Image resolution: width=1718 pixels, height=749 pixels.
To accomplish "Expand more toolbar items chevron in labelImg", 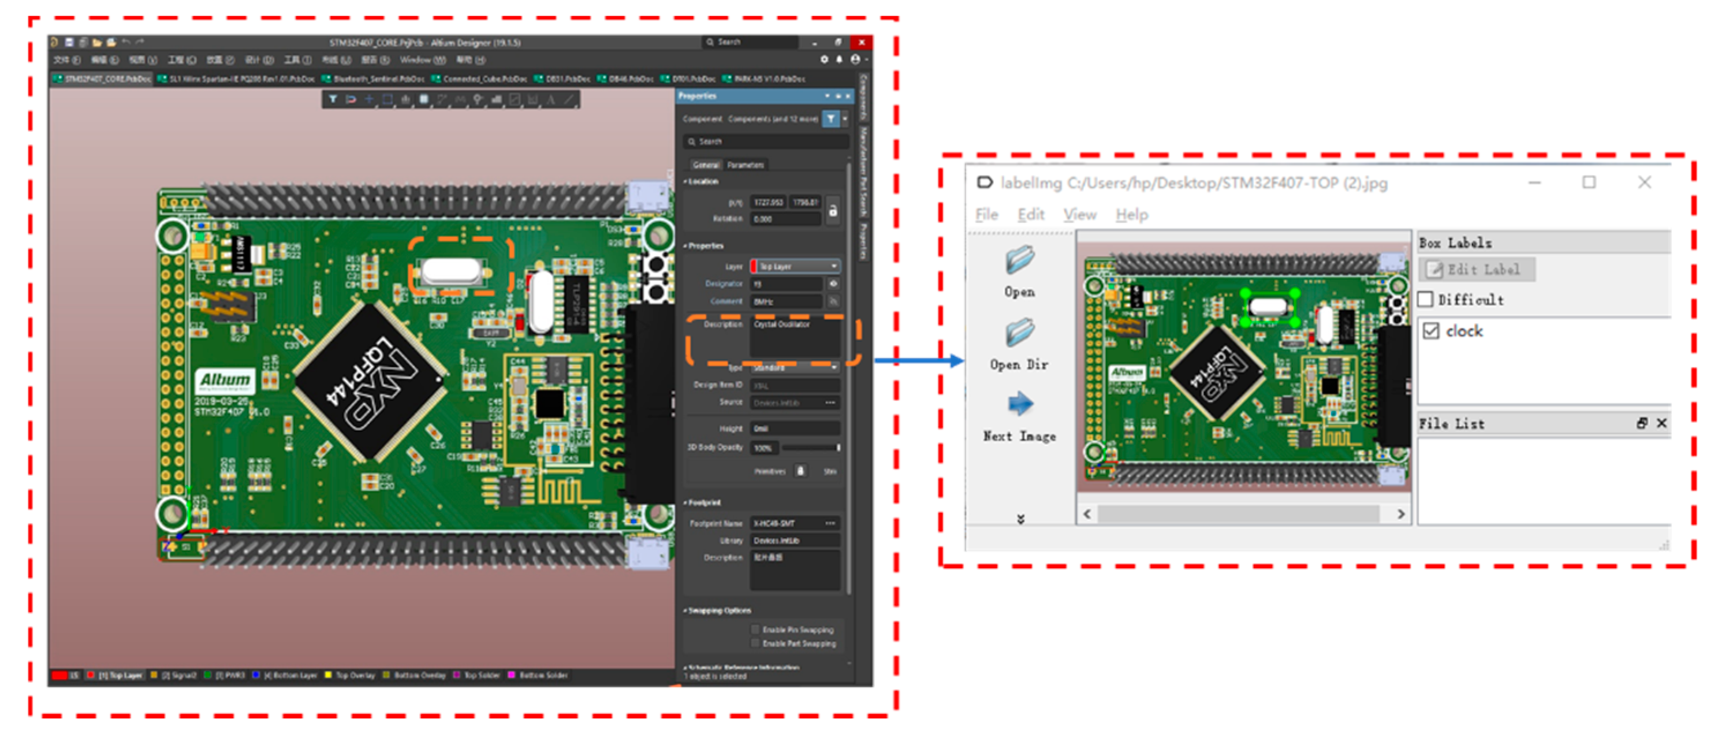I will pos(1020,519).
